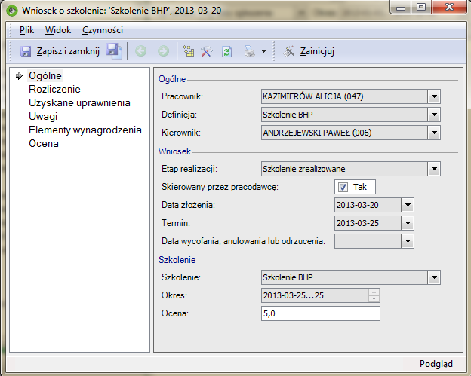Click the save-only double floppy icon

click(x=114, y=51)
